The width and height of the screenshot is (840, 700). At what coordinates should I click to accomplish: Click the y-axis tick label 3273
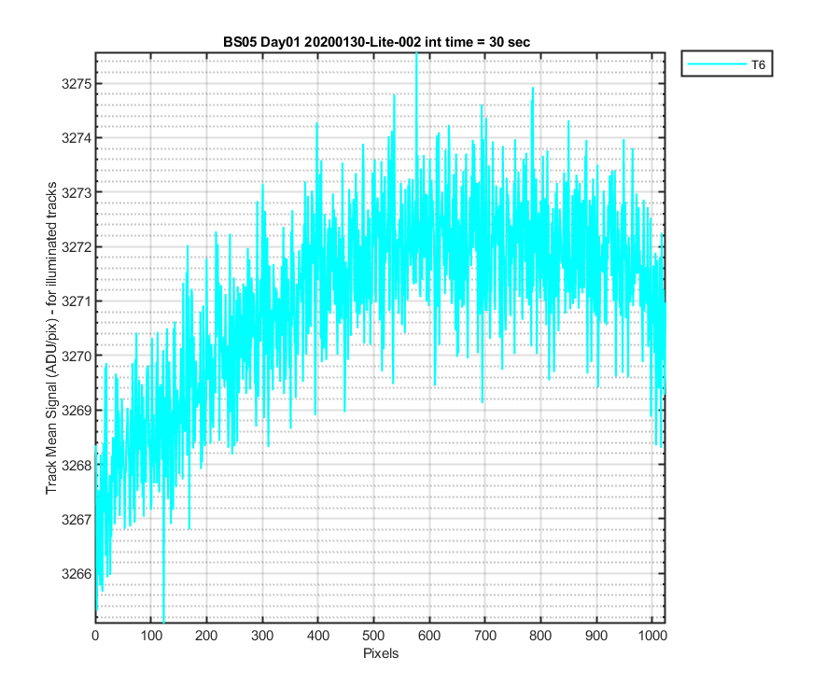(x=77, y=193)
